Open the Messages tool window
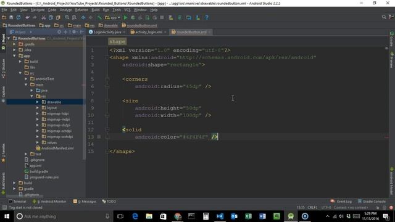395x222 pixels. click(85, 202)
